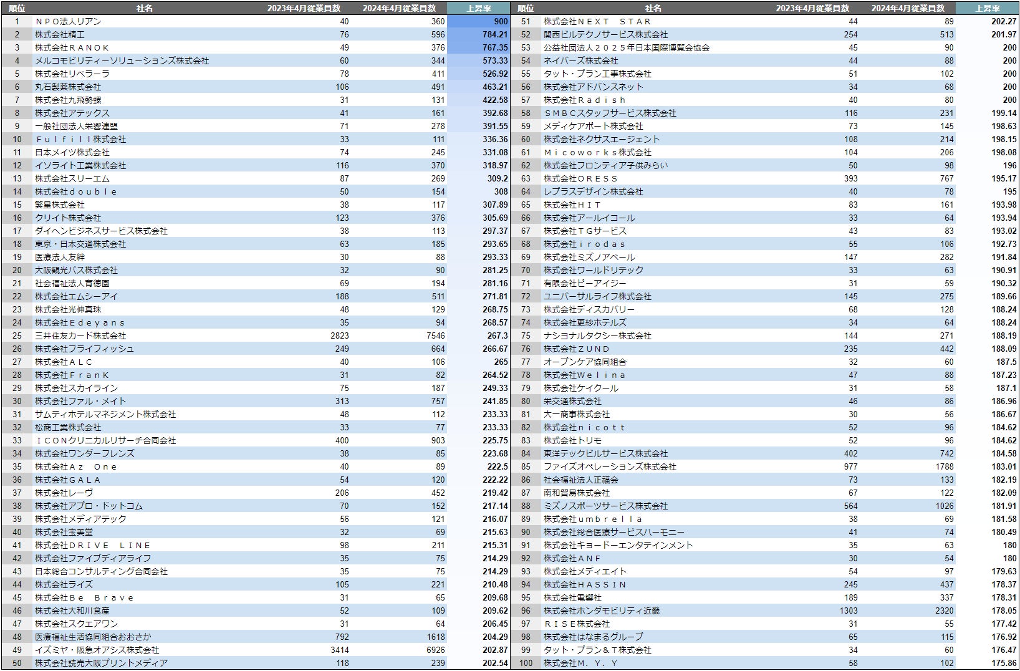Click the クリイト株式会社 name cell
The width and height of the screenshot is (1020, 671).
tap(68, 218)
